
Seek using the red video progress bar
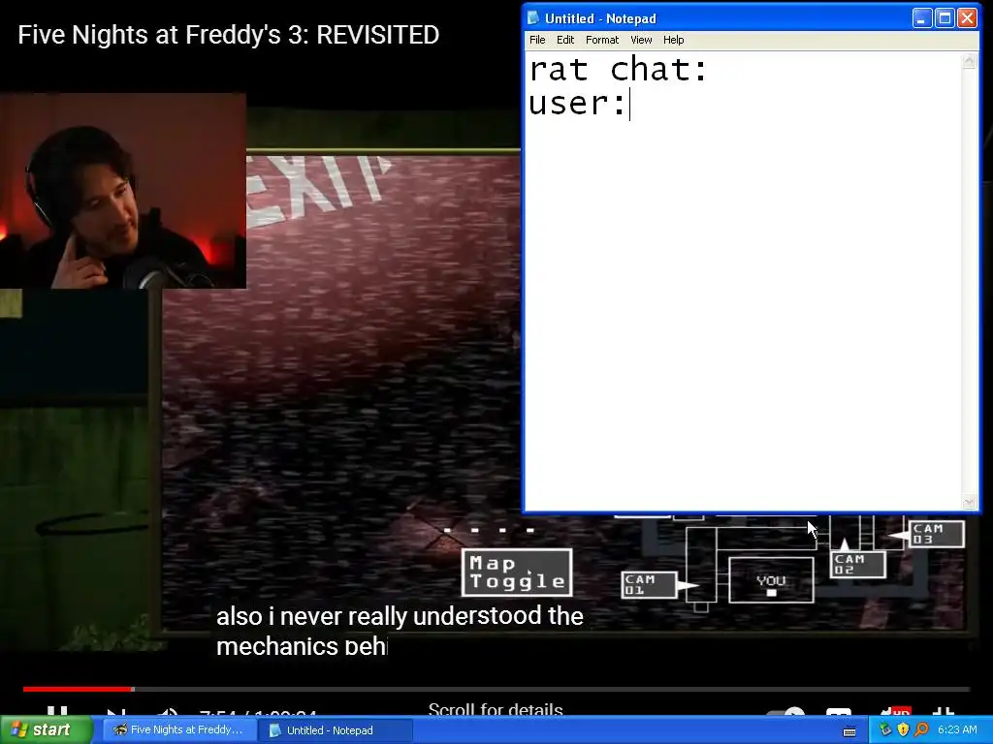[78, 689]
